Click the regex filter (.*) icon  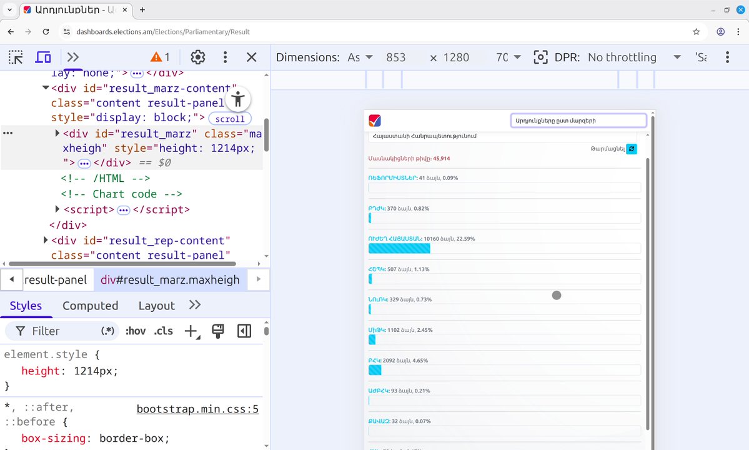coord(107,331)
